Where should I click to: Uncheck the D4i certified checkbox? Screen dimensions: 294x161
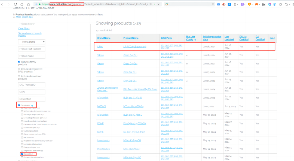point(22,154)
